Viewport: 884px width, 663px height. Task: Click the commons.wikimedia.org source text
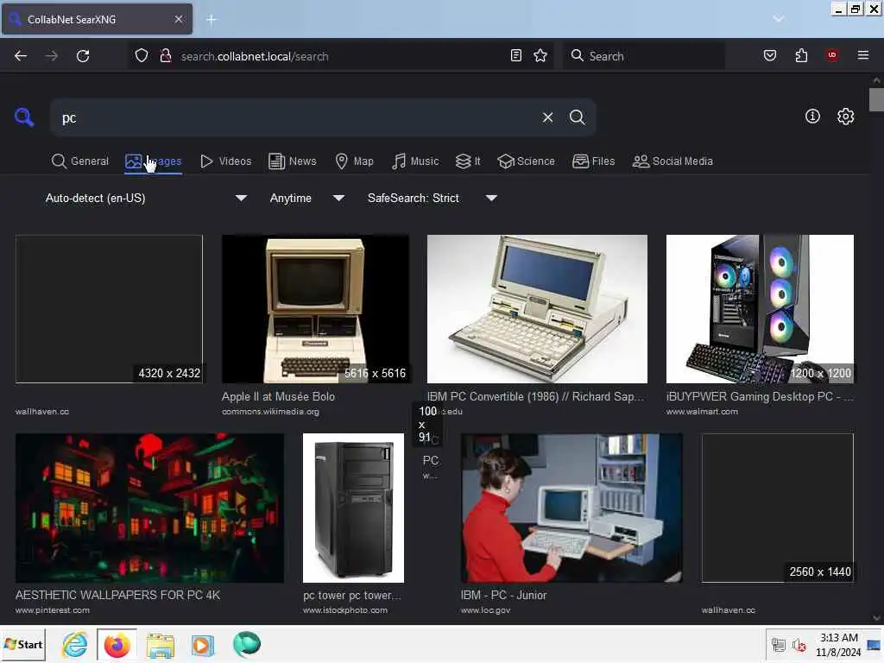pos(270,412)
